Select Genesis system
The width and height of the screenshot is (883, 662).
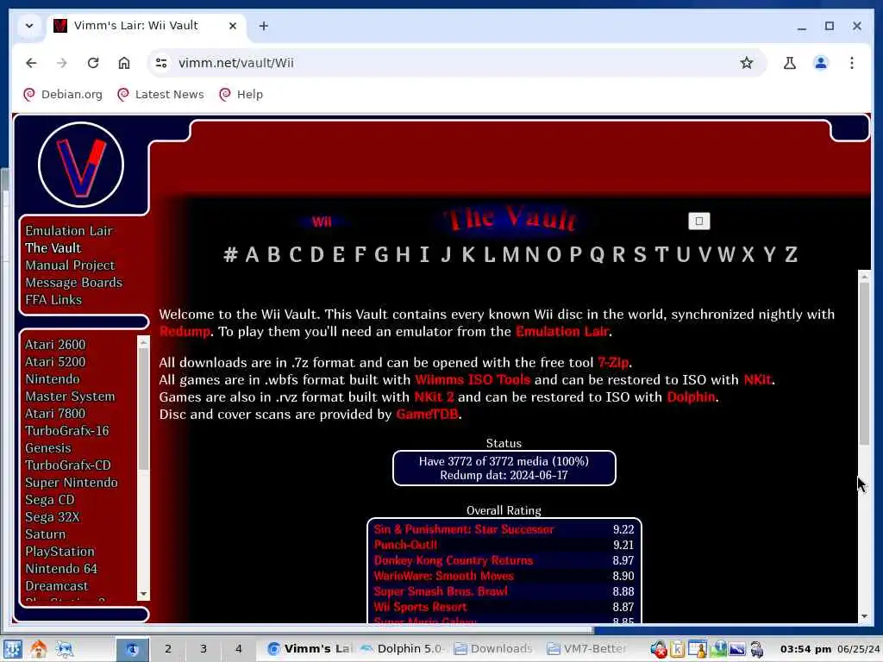click(48, 448)
